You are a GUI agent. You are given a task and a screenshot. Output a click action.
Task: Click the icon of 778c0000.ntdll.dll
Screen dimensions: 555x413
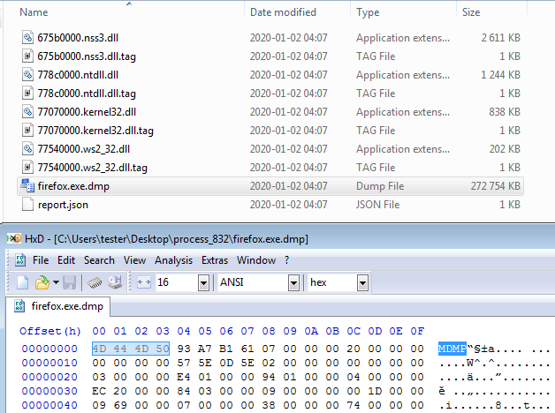pos(27,74)
